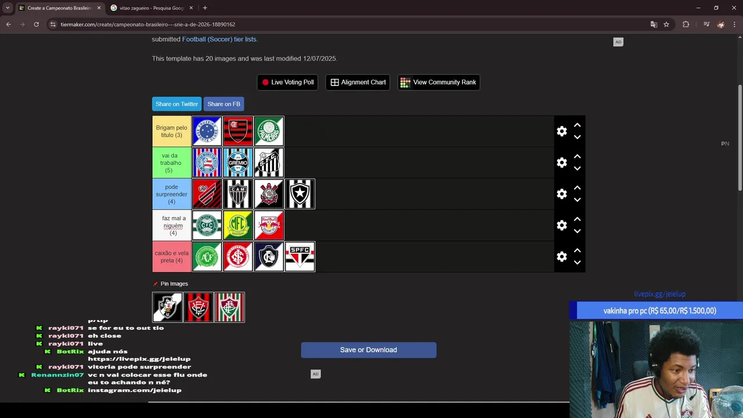Viewport: 743px width, 418px height.
Task: Open a new browser tab
Action: tap(205, 8)
